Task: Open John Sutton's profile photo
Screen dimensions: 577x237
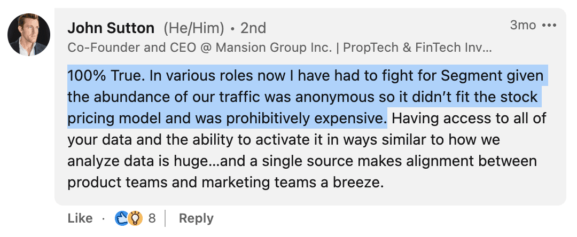Action: pyautogui.click(x=29, y=35)
